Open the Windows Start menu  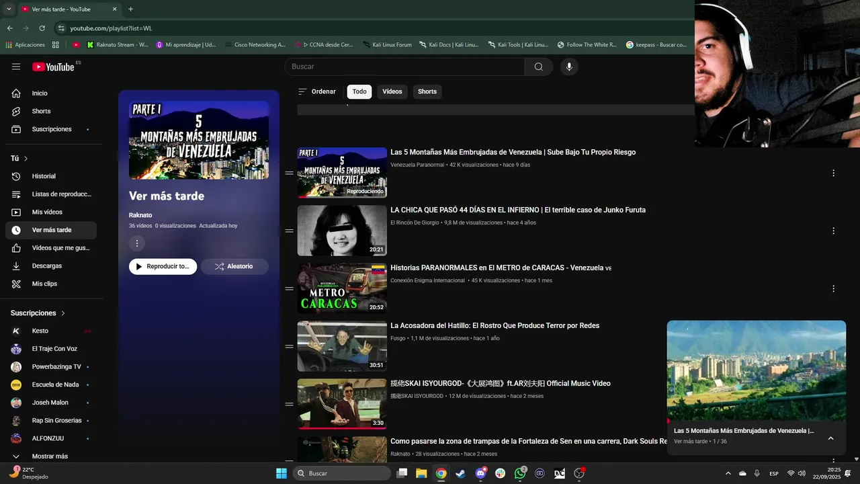[x=282, y=473]
